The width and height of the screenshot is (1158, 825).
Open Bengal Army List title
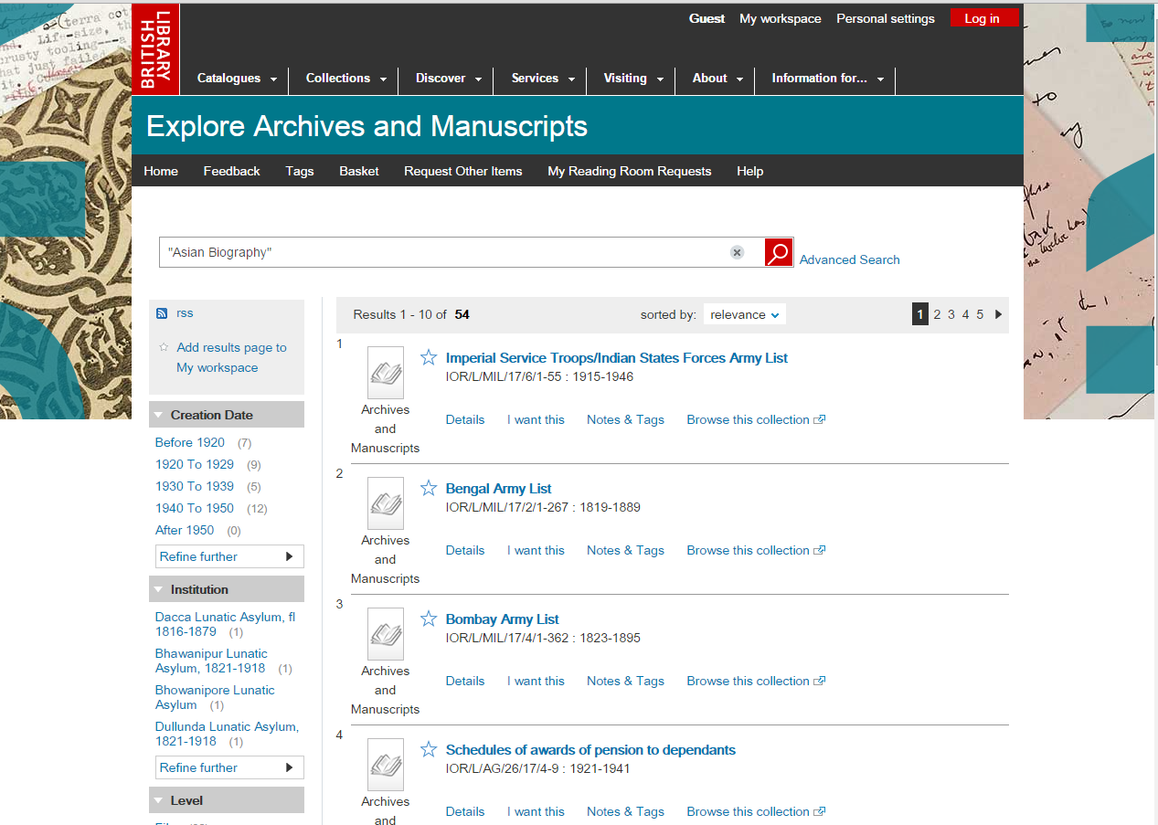point(499,489)
